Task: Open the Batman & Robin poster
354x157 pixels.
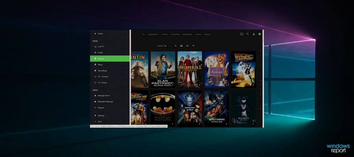Action: [x=190, y=108]
